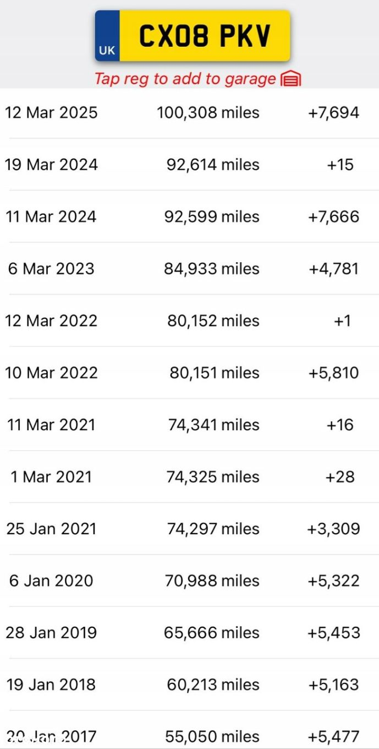Click the 74,297 miles reading
Image resolution: width=379 pixels, height=749 pixels.
click(x=213, y=529)
